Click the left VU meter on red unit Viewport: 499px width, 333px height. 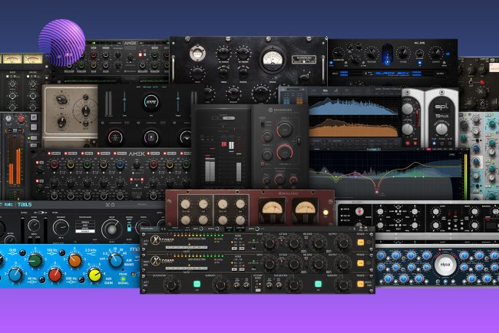click(x=272, y=209)
